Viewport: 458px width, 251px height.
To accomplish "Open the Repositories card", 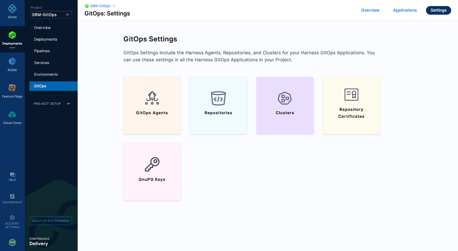I will click(x=218, y=105).
